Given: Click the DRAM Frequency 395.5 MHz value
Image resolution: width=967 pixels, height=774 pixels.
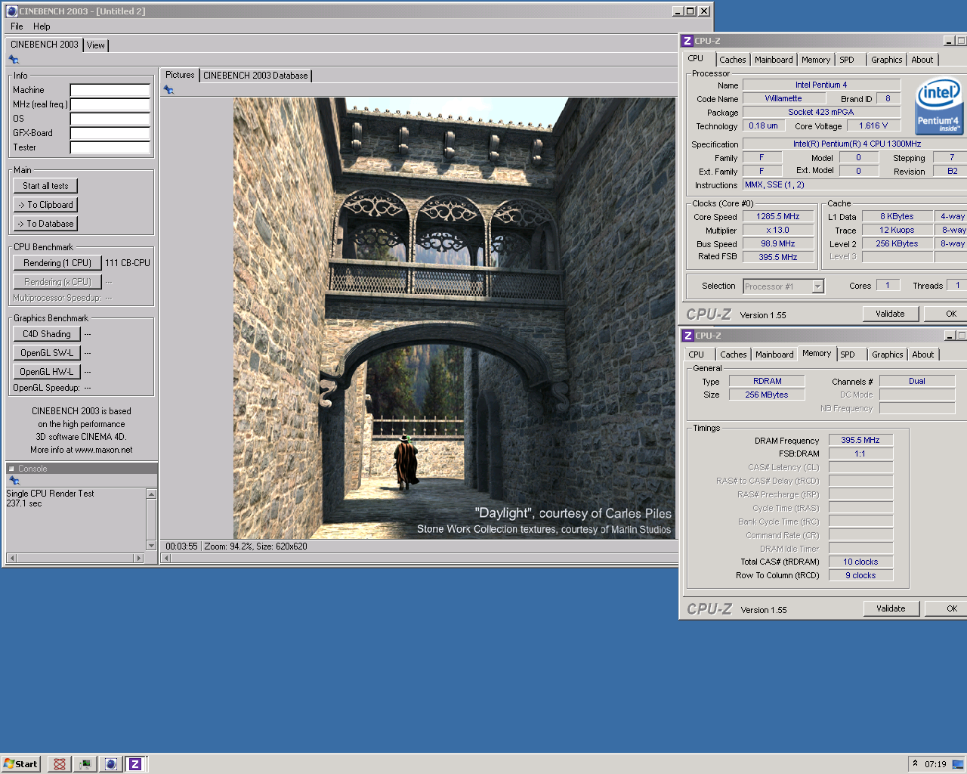Looking at the screenshot, I should tap(860, 440).
